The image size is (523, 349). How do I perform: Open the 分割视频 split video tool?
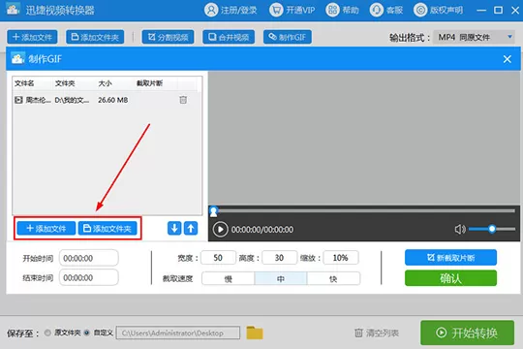pyautogui.click(x=168, y=37)
